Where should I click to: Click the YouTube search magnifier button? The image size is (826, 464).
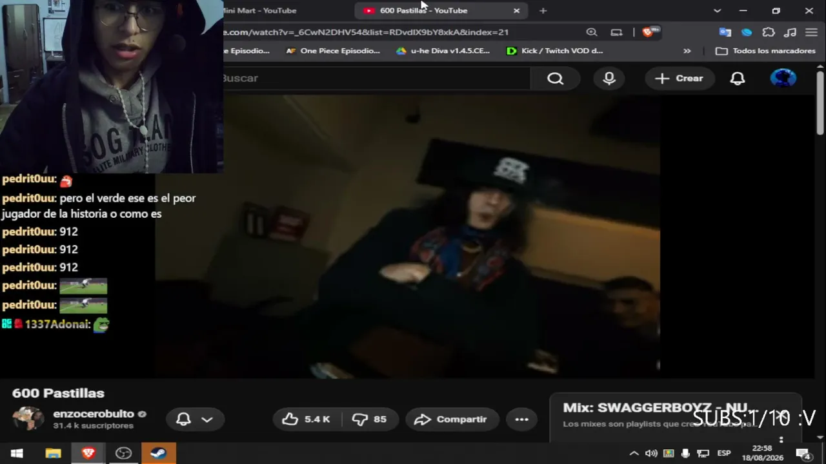pos(556,78)
